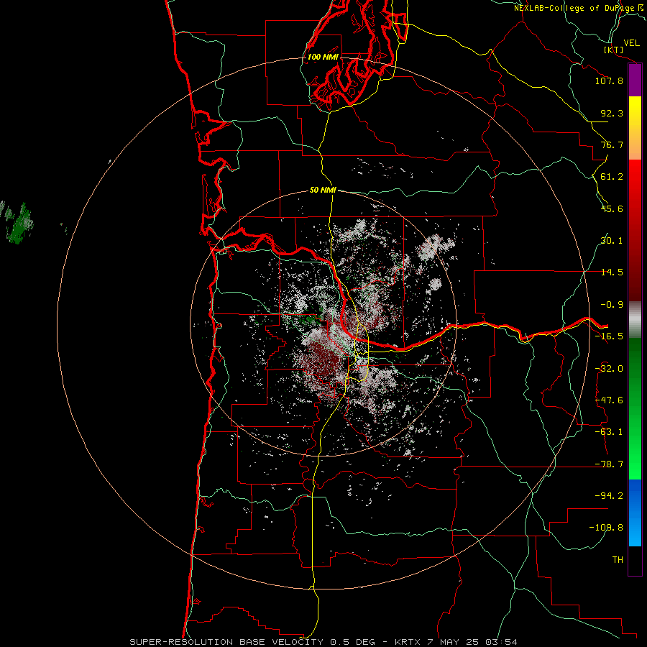
Task: Click the -47.6 velocity scale label
Action: click(x=609, y=400)
